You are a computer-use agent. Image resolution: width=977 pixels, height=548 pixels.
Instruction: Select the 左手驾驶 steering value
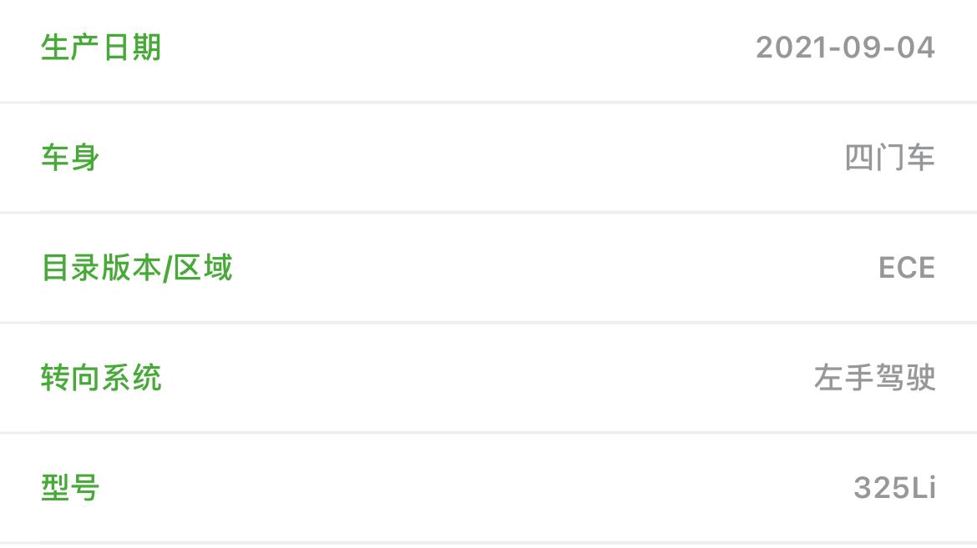(875, 378)
